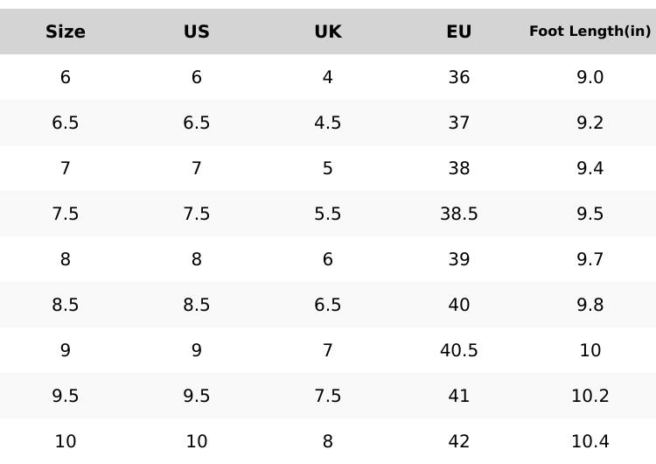This screenshot has height=464, width=656.
Task: Click the EU column header
Action: tap(459, 32)
